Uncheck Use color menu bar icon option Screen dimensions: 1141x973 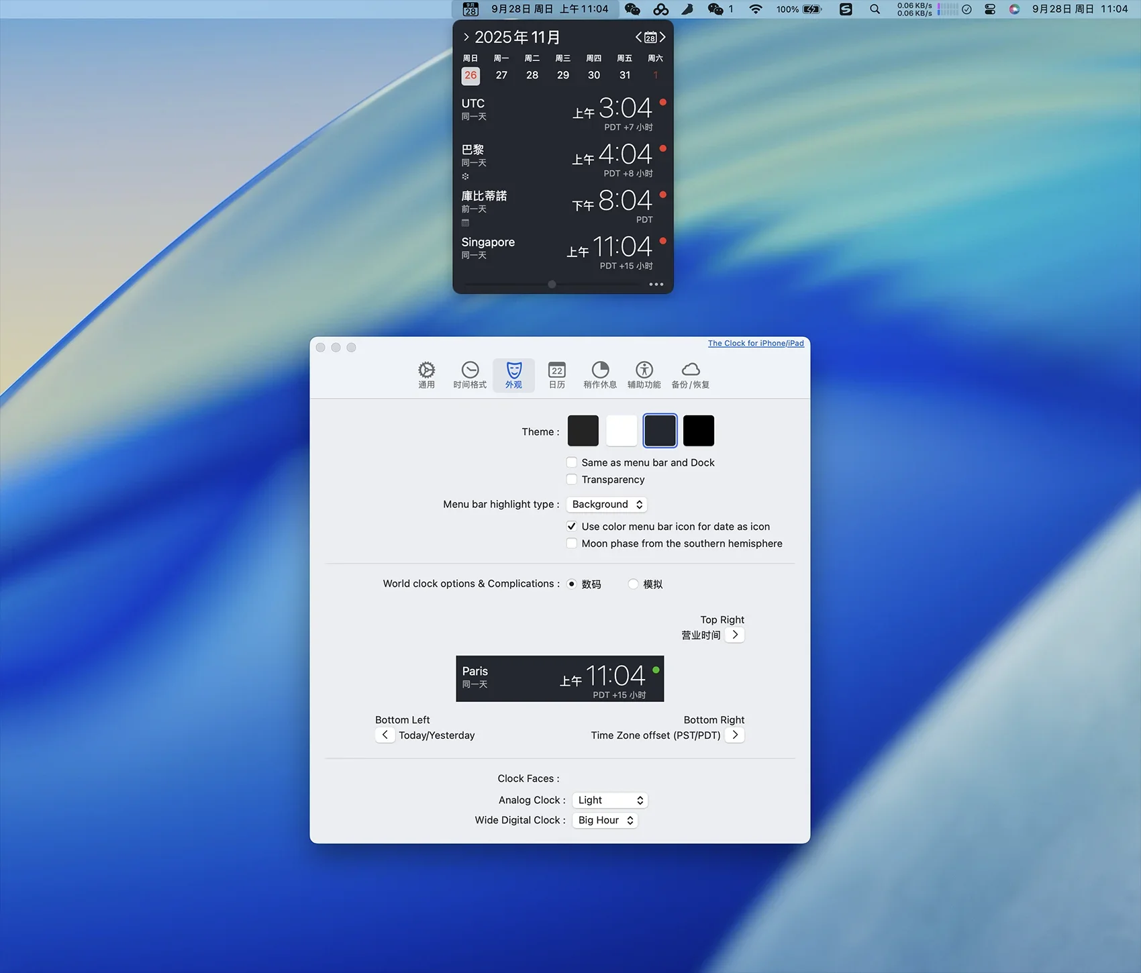572,526
